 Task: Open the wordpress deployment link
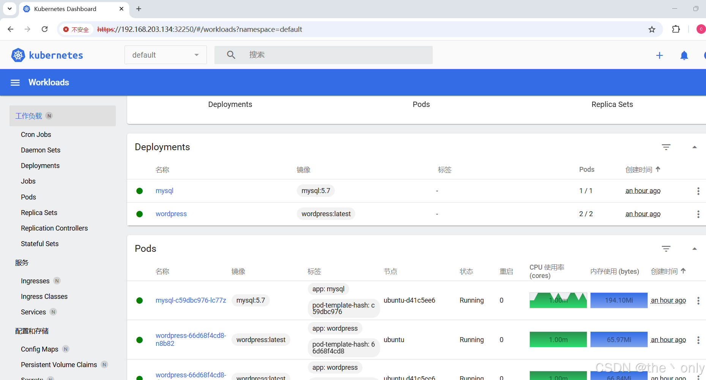(x=171, y=214)
